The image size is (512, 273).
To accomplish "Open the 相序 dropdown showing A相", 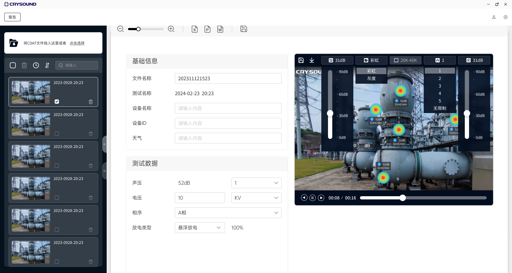I will (x=228, y=212).
